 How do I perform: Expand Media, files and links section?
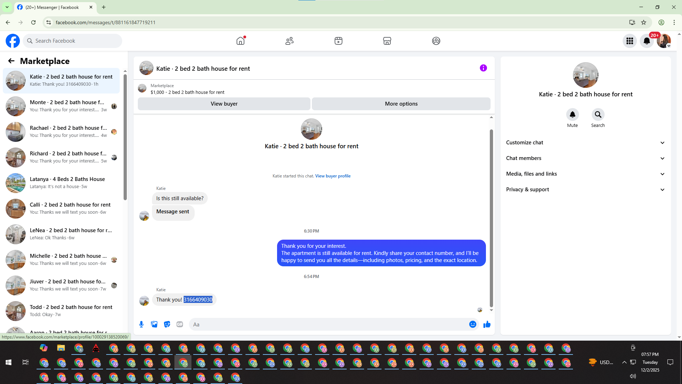tap(585, 174)
